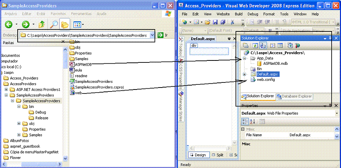Viewport: 341px width, 168px height.
Task: Select the web config file in Explorer
Action: coord(75,93)
